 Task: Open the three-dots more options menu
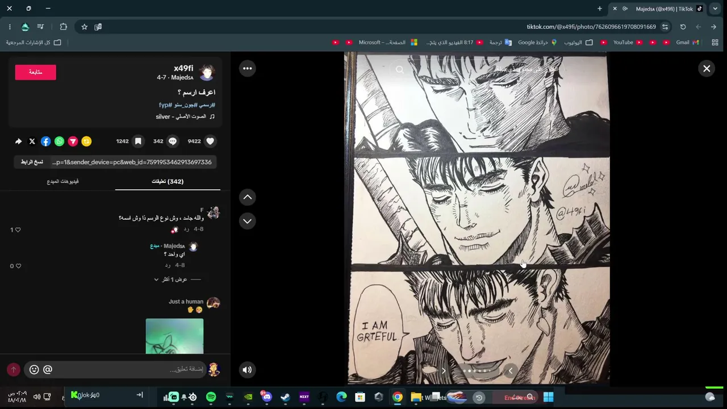point(247,69)
